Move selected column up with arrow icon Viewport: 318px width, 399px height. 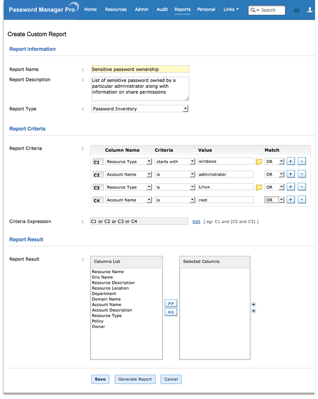(254, 304)
